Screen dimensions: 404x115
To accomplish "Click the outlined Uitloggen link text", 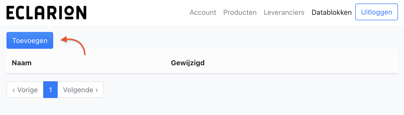I will tap(377, 12).
